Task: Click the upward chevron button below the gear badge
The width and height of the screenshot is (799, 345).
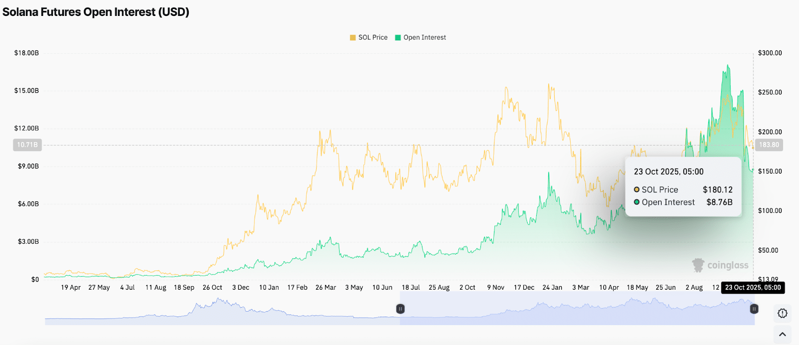Action: click(782, 334)
